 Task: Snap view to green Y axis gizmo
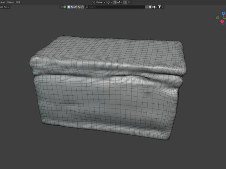click(x=218, y=18)
